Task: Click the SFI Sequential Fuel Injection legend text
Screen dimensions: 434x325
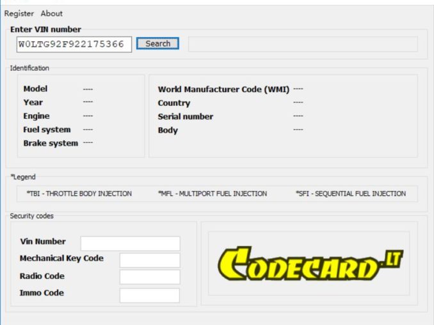Action: coord(350,194)
